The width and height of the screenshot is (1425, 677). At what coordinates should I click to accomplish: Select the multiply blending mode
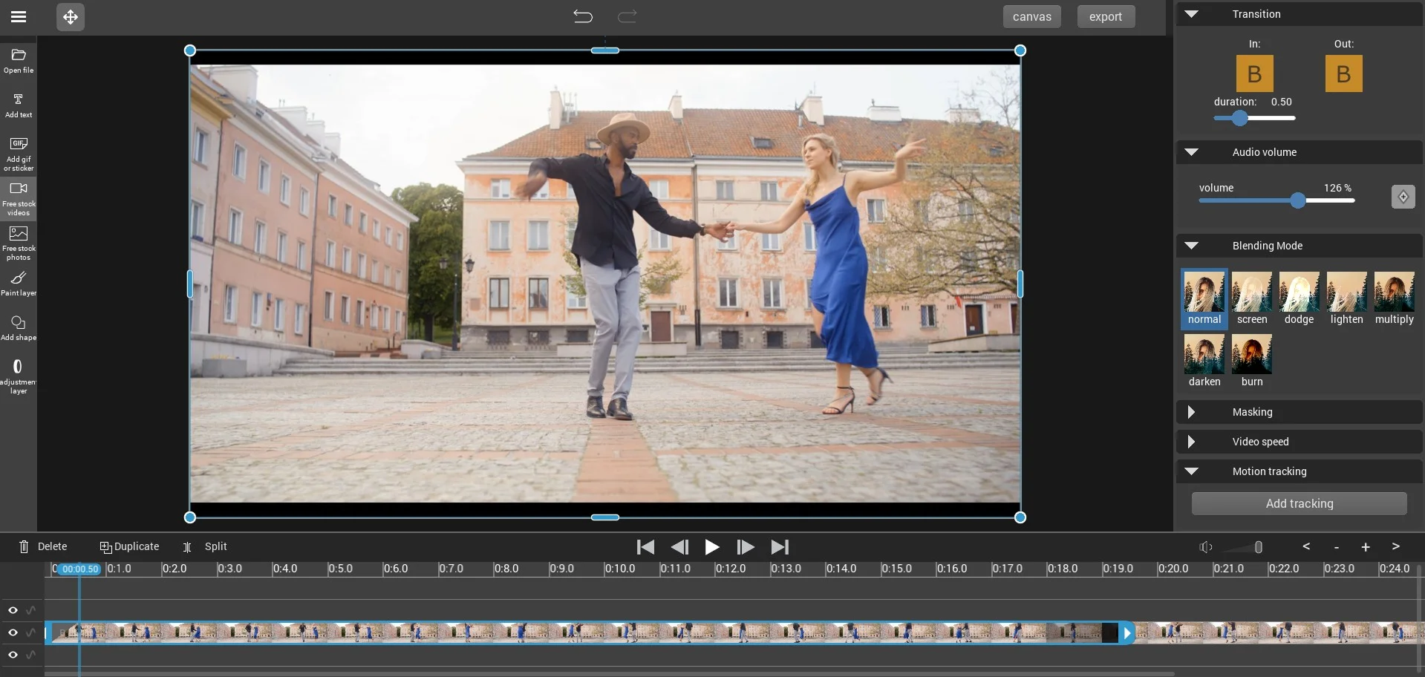click(1394, 299)
